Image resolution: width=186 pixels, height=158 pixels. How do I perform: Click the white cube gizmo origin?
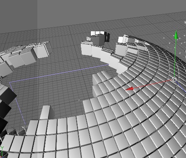[174, 79]
